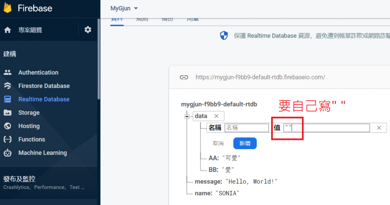Open Firestore Database page
The height and width of the screenshot is (205, 390).
[x=44, y=86]
